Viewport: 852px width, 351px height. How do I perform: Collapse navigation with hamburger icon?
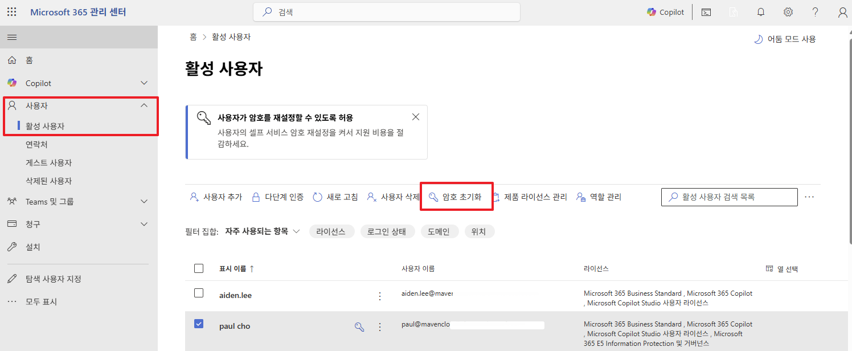pos(11,37)
